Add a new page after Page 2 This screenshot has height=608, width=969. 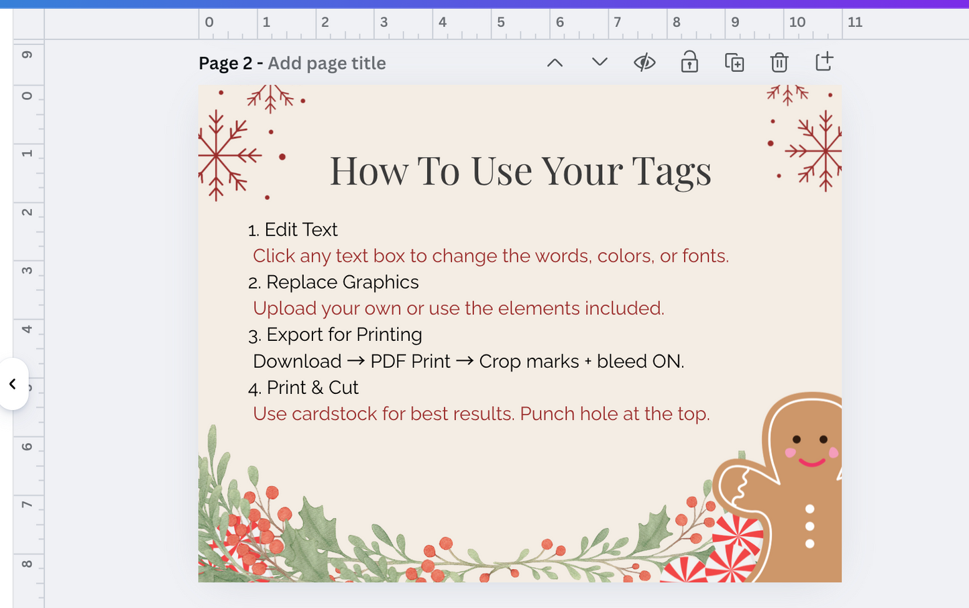coord(823,61)
